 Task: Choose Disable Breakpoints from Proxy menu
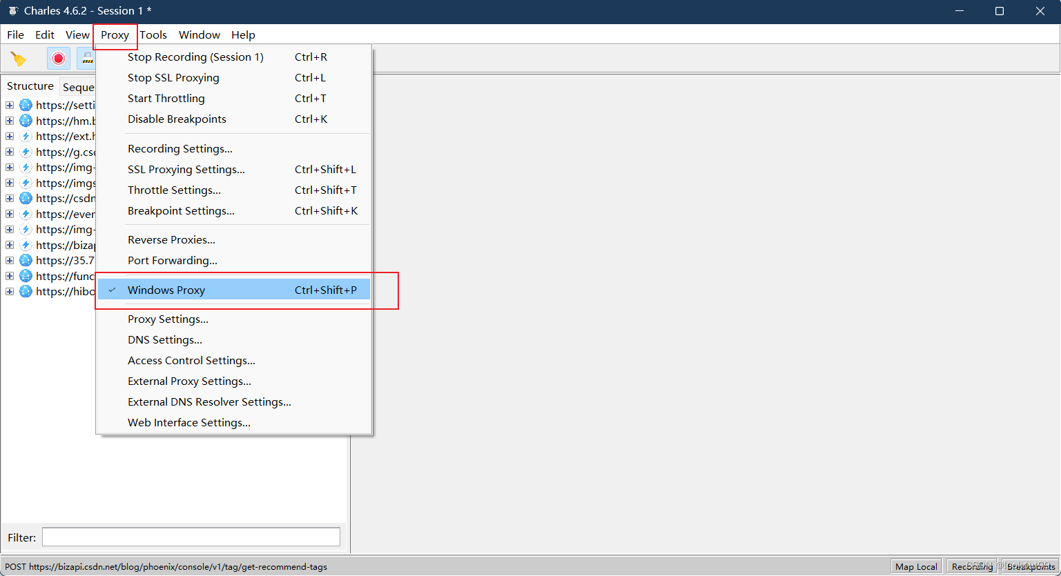tap(234, 119)
